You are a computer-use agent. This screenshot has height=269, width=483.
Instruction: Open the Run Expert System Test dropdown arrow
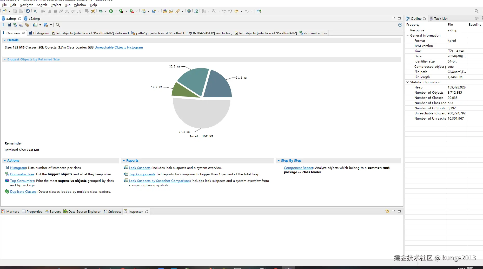click(40, 25)
